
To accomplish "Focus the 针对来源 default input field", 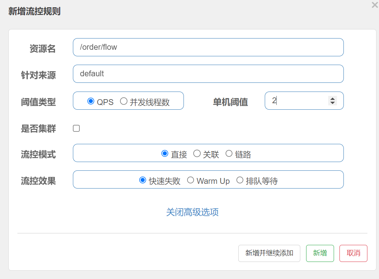I will tap(208, 73).
